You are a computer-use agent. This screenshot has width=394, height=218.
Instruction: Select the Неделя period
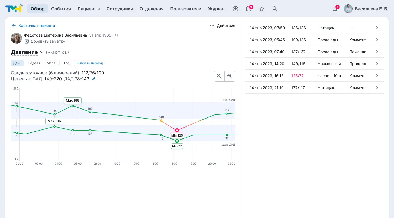(x=34, y=63)
